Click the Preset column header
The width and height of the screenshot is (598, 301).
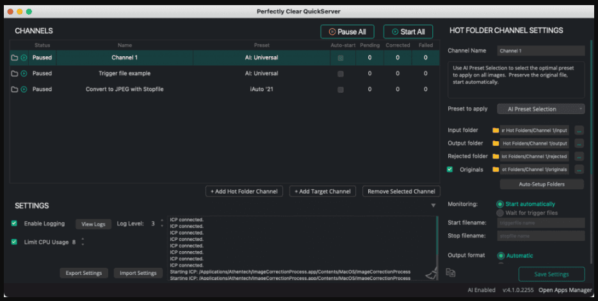[262, 45]
